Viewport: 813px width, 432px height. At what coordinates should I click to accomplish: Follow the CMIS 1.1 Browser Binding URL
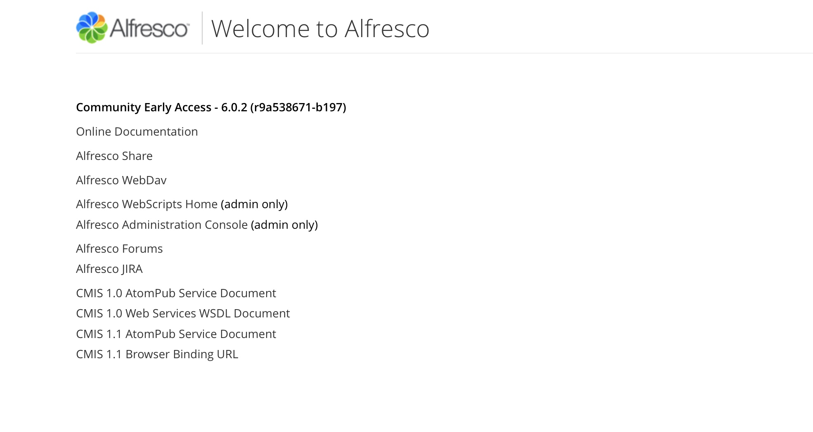click(157, 354)
